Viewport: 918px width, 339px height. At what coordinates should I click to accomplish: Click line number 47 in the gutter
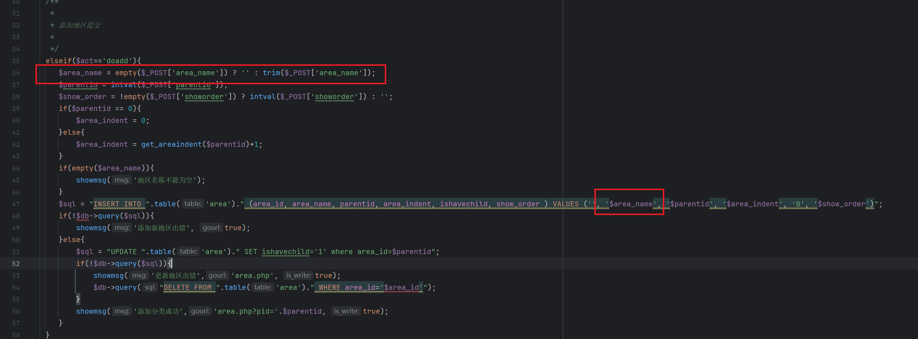click(x=16, y=204)
